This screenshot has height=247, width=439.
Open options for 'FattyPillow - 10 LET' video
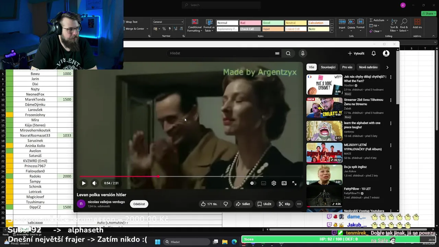(391, 189)
